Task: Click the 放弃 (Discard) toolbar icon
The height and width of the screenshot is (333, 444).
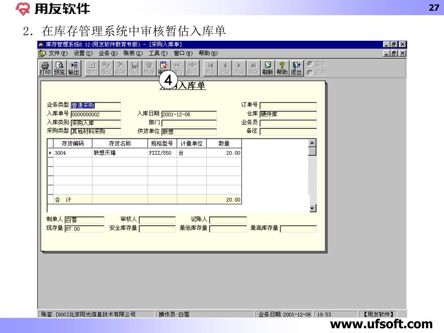Action: point(149,68)
